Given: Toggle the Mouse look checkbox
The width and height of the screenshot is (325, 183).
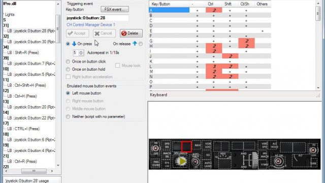Looking at the screenshot, I should [117, 66].
